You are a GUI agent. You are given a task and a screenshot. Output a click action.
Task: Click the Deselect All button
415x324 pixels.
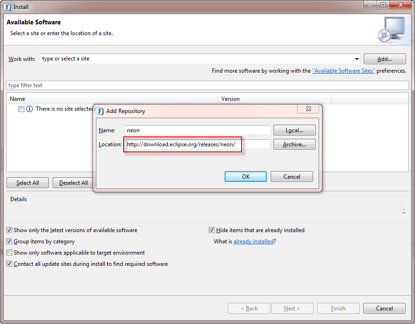73,183
